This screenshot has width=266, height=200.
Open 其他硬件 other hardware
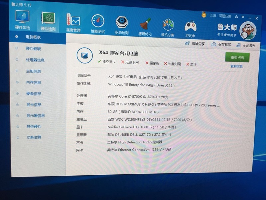pos(34,126)
